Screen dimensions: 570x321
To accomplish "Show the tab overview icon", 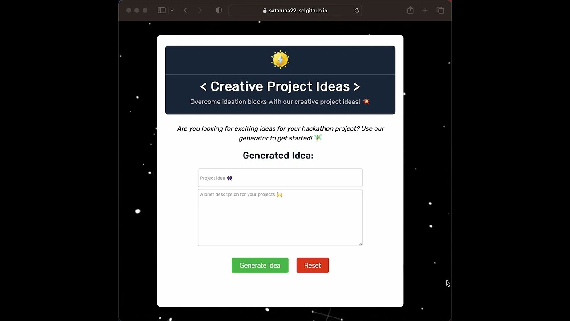I will (440, 10).
